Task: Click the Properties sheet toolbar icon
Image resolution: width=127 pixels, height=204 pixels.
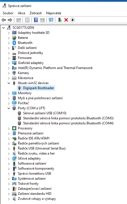Action: click(x=27, y=20)
